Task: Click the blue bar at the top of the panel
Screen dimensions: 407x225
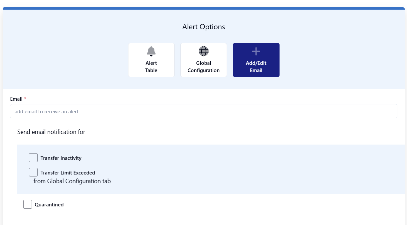Action: [x=203, y=8]
